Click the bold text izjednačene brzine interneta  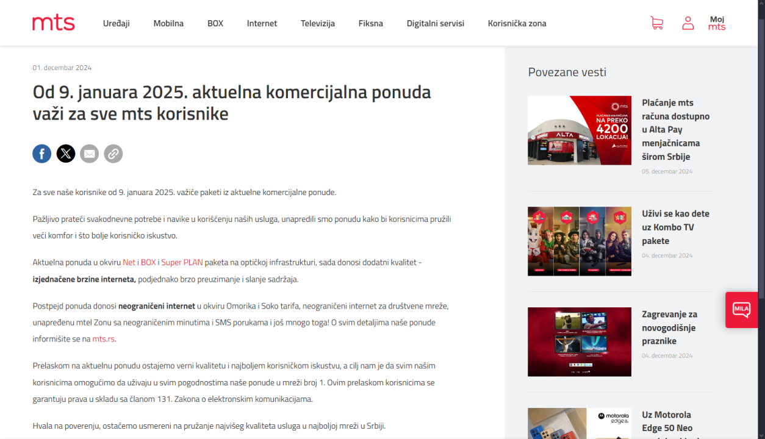tap(84, 279)
